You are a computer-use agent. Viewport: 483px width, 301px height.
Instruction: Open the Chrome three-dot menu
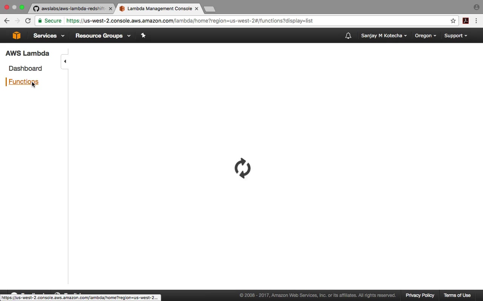[x=476, y=21]
